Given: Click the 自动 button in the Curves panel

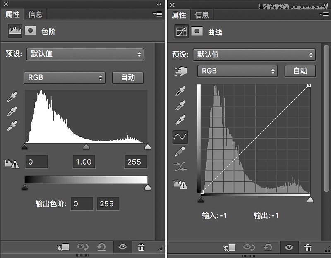Looking at the screenshot, I should tap(300, 71).
